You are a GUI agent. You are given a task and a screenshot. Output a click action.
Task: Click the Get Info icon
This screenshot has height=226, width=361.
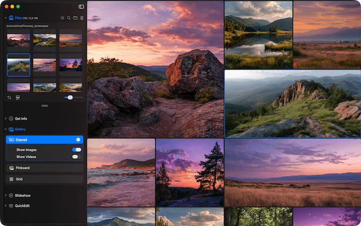click(x=11, y=119)
